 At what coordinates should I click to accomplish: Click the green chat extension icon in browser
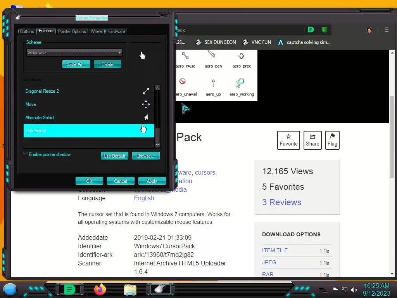(x=311, y=29)
